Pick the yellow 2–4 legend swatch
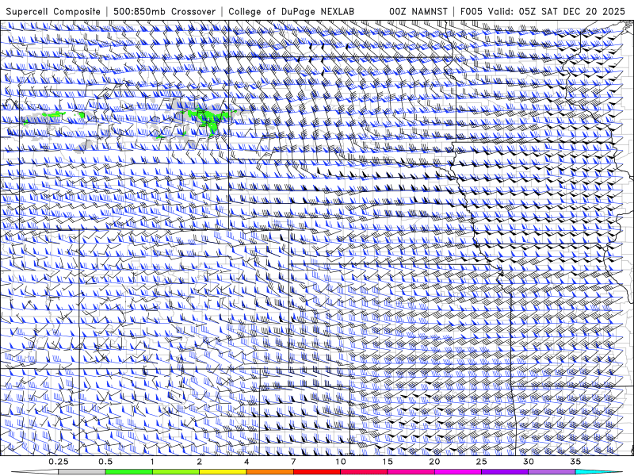634x476 pixels. 223,472
